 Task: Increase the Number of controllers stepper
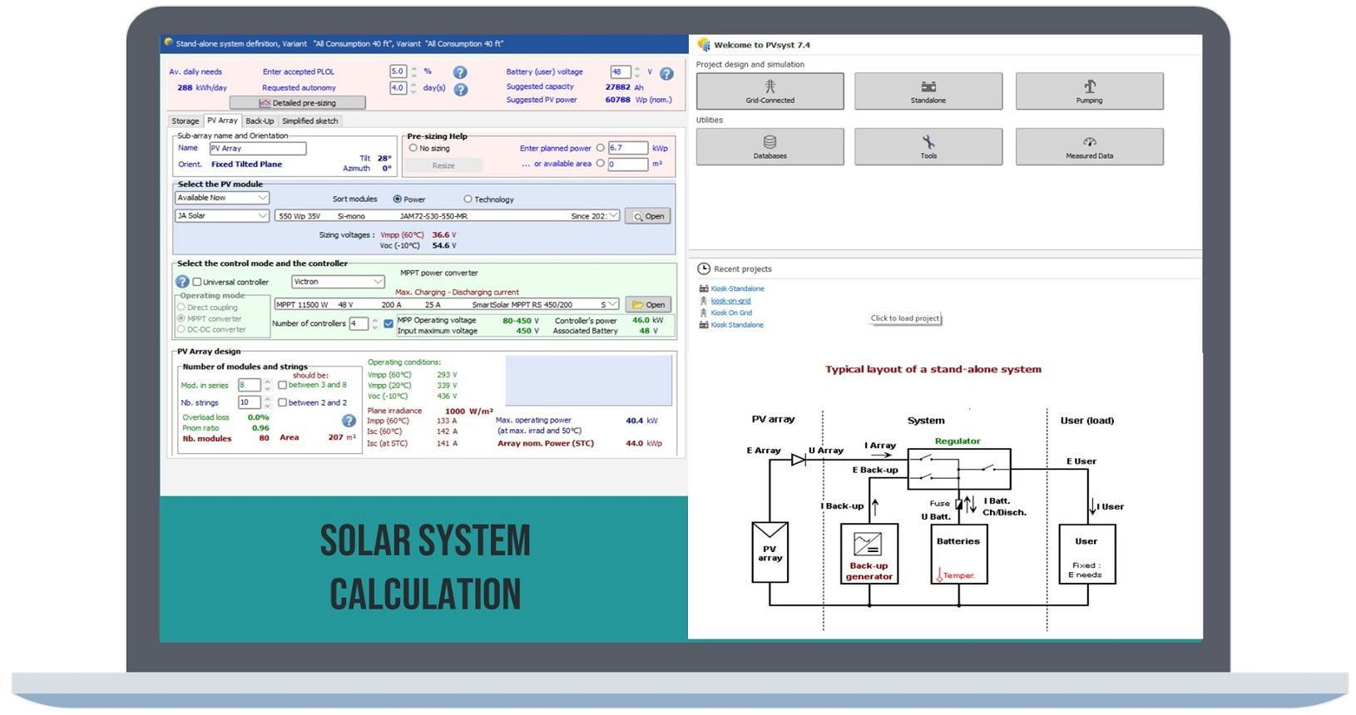[375, 320]
